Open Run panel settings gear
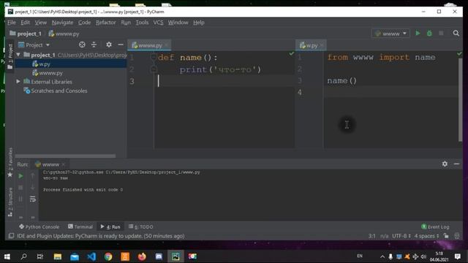The width and height of the screenshot is (468, 263). [x=445, y=164]
